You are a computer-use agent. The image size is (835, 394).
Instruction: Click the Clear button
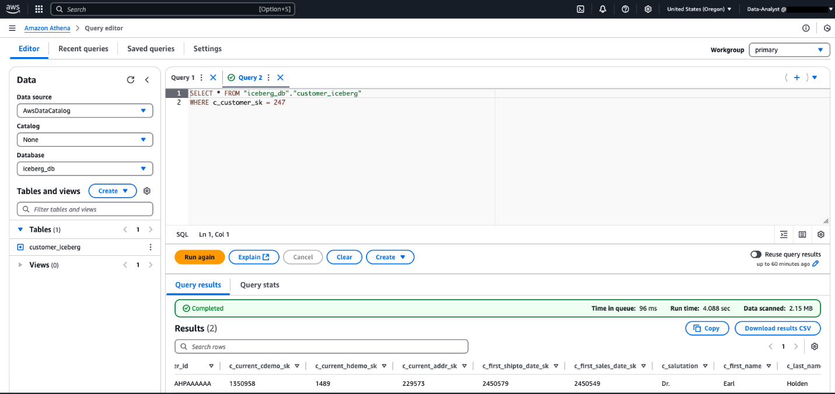coord(345,257)
